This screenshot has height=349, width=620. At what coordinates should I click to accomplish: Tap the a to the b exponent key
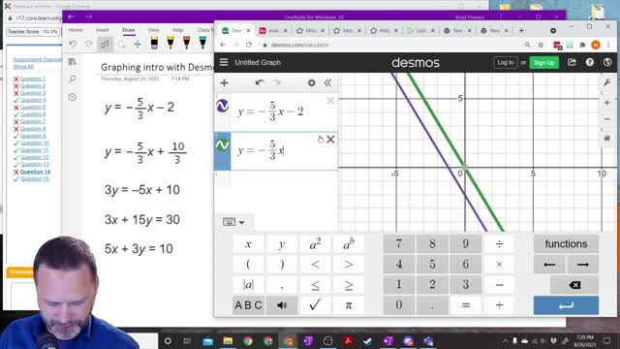click(x=349, y=244)
